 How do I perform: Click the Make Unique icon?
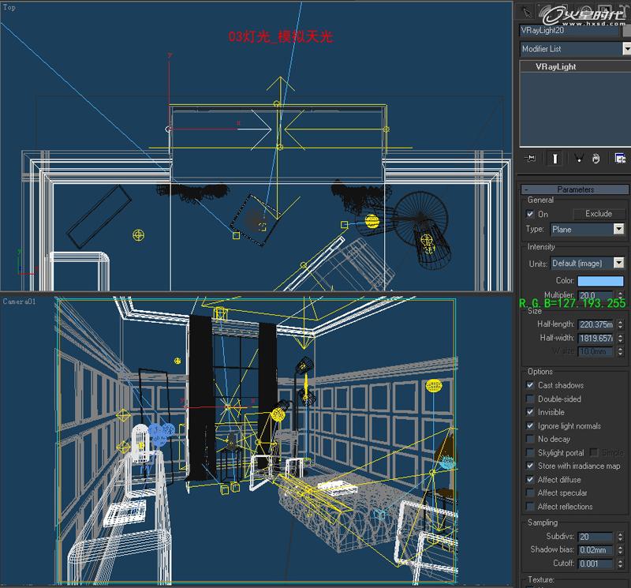(x=578, y=159)
